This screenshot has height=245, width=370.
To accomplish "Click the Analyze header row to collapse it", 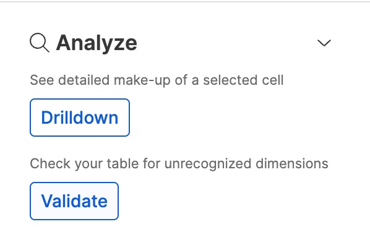I will click(x=181, y=43).
